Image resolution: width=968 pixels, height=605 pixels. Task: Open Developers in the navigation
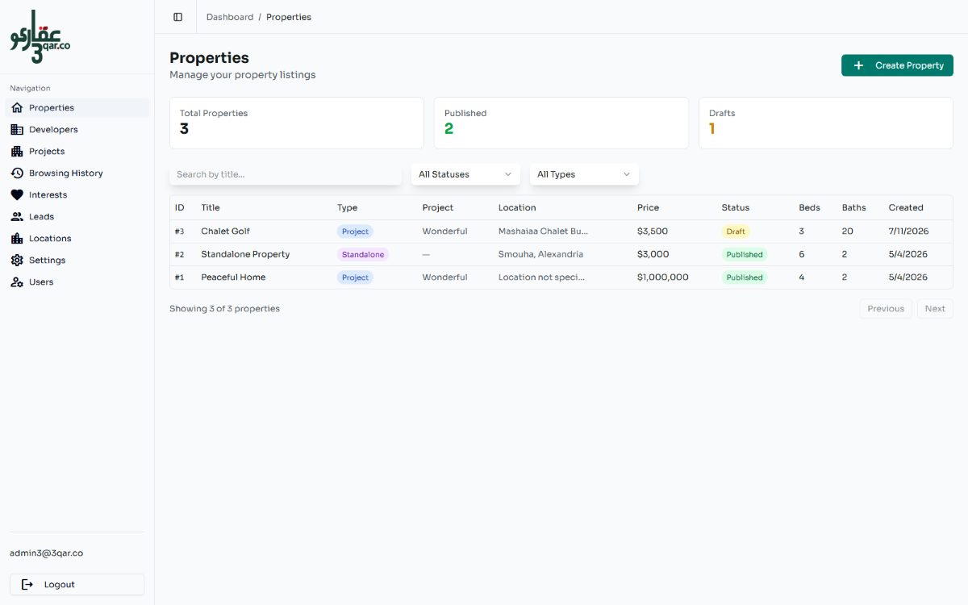(x=77, y=129)
